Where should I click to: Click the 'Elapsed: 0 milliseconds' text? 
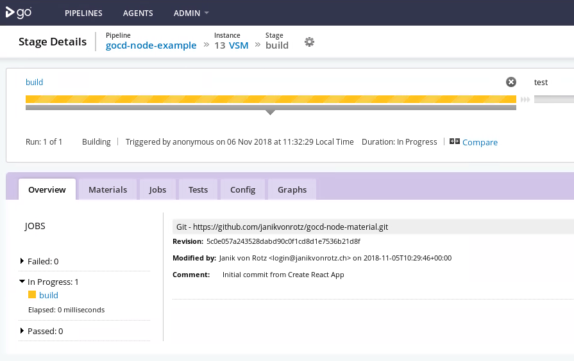coord(66,310)
